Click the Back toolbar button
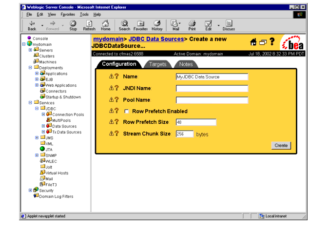Screen dimensions: 309x229 32,26
